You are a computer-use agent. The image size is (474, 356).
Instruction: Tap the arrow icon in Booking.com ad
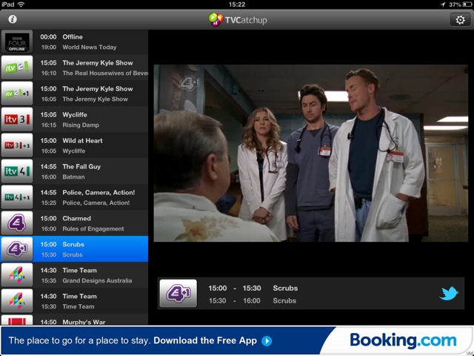click(267, 341)
